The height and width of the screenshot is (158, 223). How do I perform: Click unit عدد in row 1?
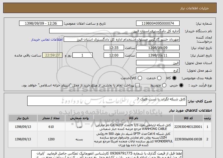pos(79,127)
